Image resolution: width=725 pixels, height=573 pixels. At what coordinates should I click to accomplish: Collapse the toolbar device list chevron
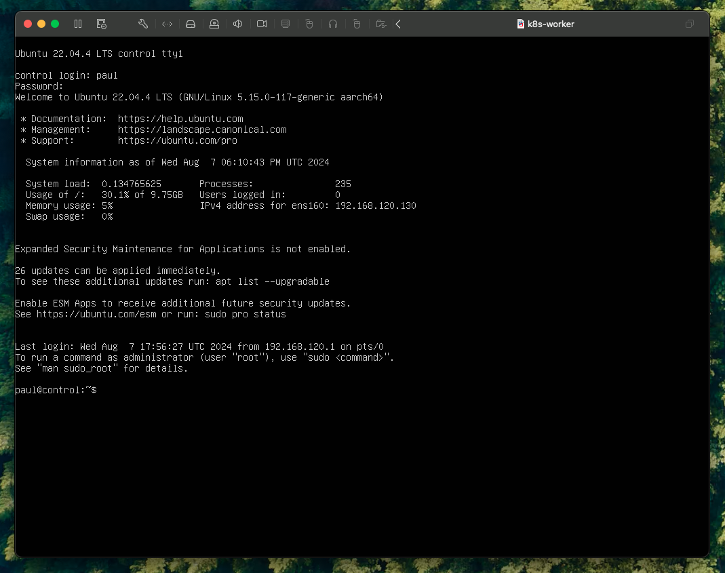click(x=398, y=24)
